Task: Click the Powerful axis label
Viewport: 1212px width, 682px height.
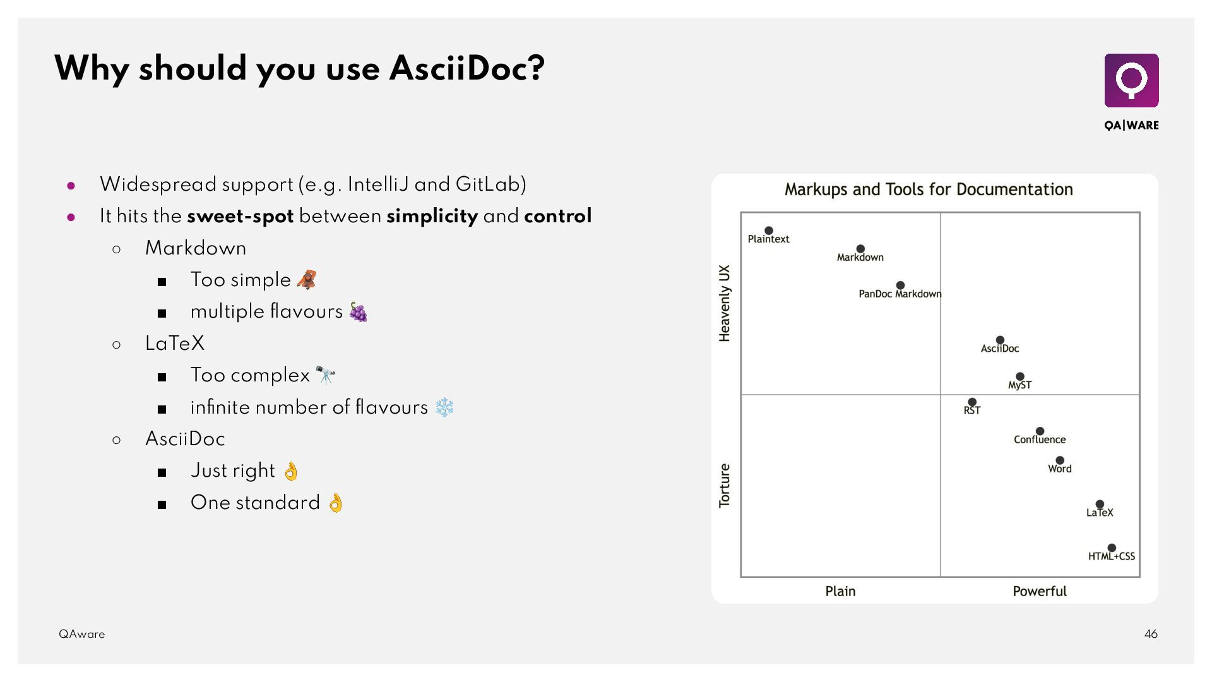Action: 1040,591
